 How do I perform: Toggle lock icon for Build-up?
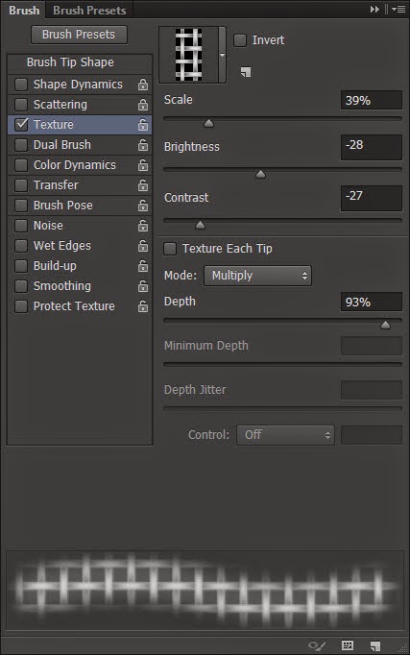click(x=143, y=266)
